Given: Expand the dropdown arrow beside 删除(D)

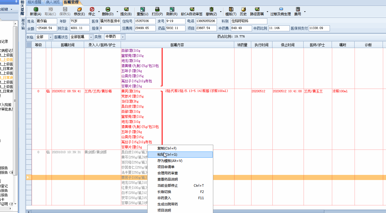Looking at the screenshot, I should tap(117, 12).
